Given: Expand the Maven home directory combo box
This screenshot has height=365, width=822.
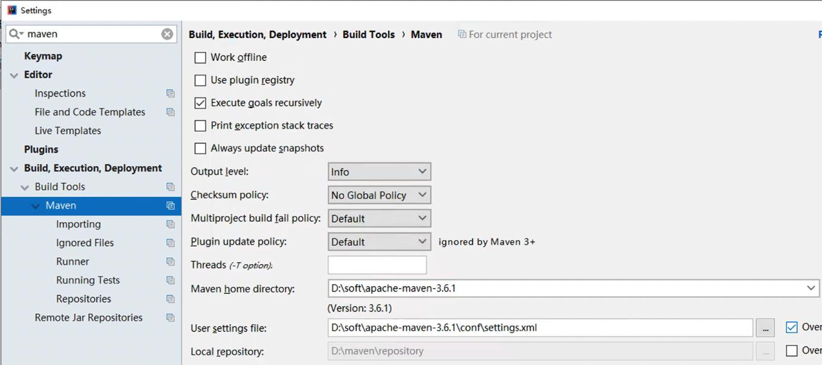Looking at the screenshot, I should point(811,289).
